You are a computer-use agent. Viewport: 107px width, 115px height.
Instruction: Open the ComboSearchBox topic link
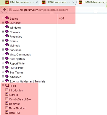(20, 99)
